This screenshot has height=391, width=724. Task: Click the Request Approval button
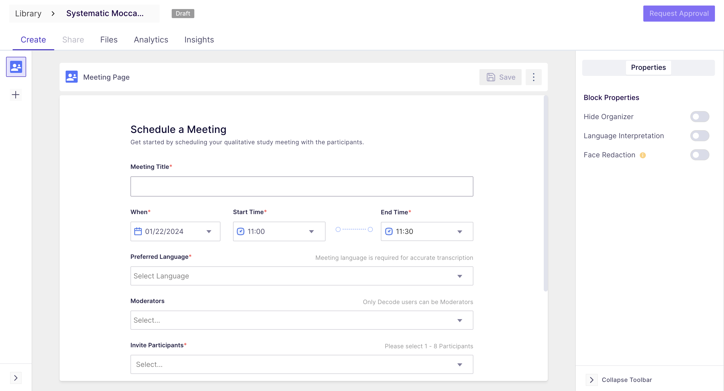click(x=679, y=14)
